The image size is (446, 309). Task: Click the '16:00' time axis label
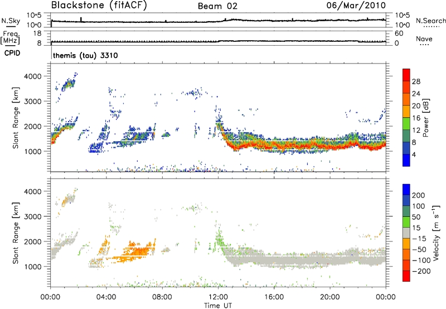pos(274,297)
